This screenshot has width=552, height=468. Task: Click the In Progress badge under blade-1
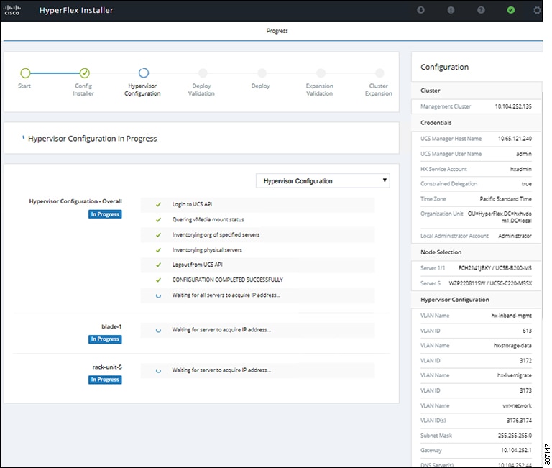point(105,339)
